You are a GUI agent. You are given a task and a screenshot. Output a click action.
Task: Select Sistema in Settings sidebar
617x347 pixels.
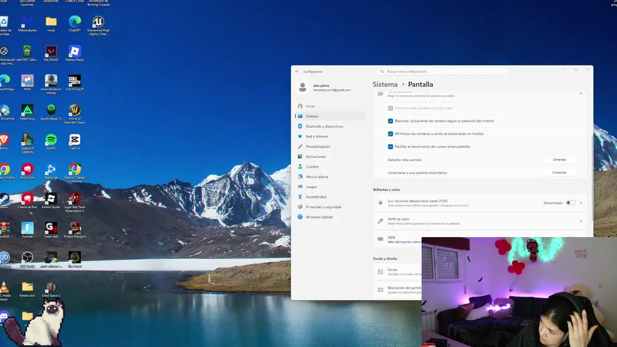click(x=331, y=116)
